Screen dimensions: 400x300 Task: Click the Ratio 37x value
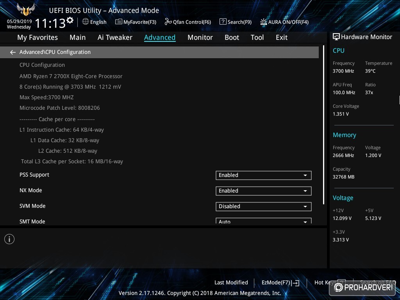click(x=369, y=93)
